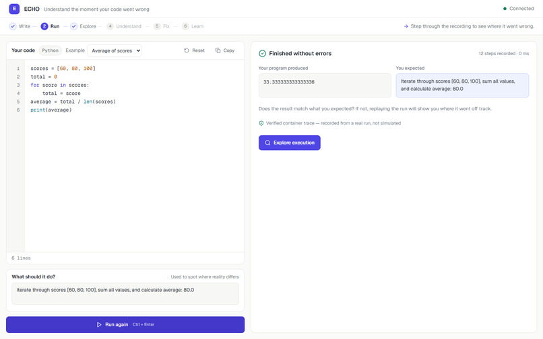Click the Write step checkmark icon

(x=13, y=26)
